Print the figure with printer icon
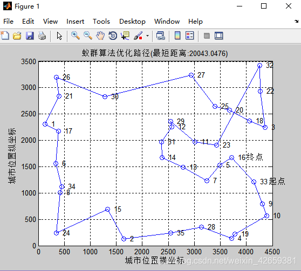The height and width of the screenshot is (271, 301). [x=42, y=36]
